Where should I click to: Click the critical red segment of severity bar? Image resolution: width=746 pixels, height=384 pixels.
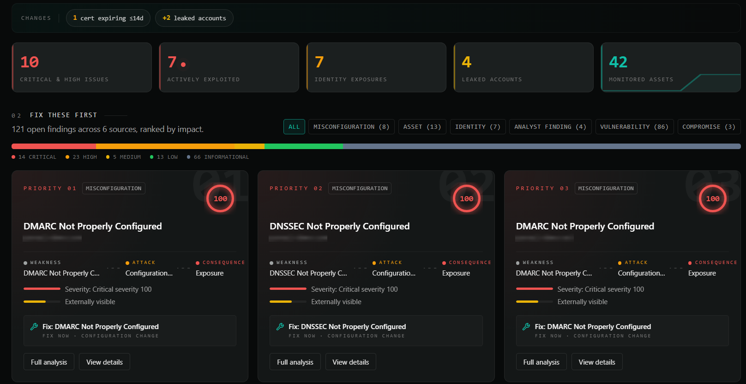pos(54,146)
